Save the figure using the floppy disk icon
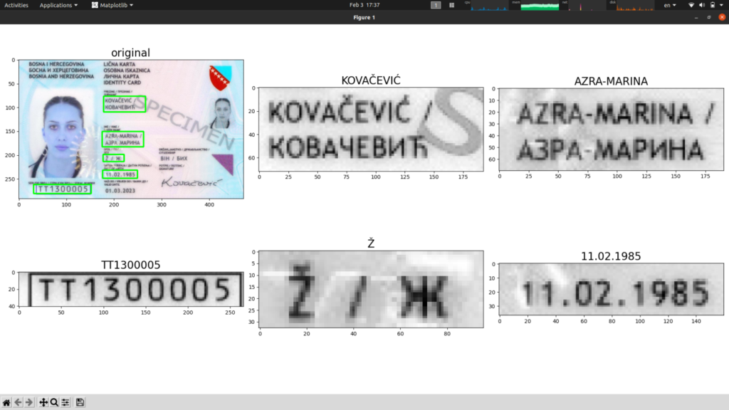Image resolution: width=729 pixels, height=410 pixels. (x=79, y=402)
